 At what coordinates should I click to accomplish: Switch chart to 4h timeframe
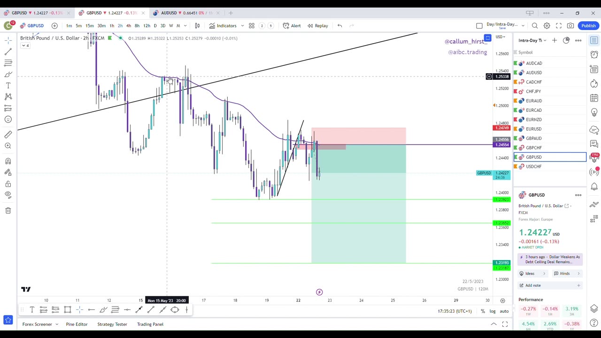pos(129,26)
